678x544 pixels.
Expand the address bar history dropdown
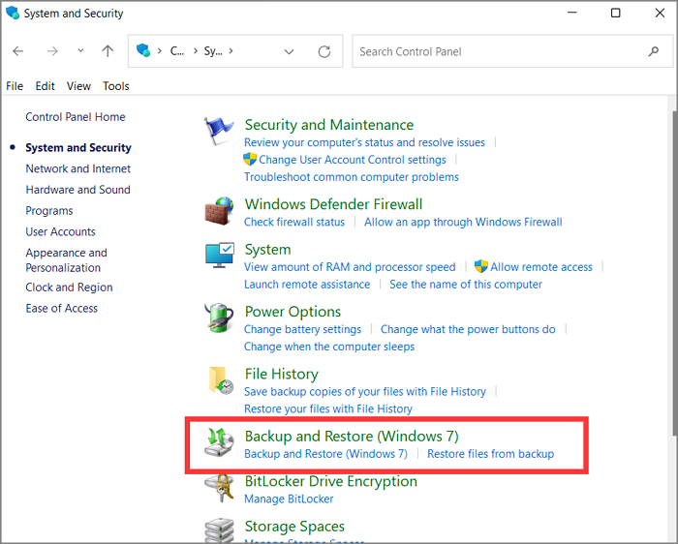[x=289, y=52]
